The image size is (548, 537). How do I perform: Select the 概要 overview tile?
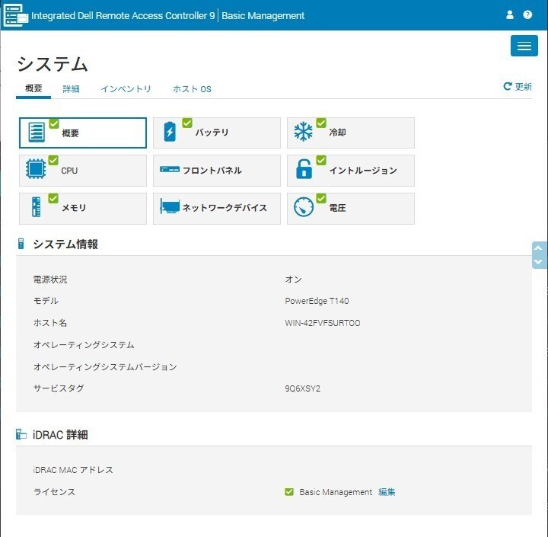(82, 133)
